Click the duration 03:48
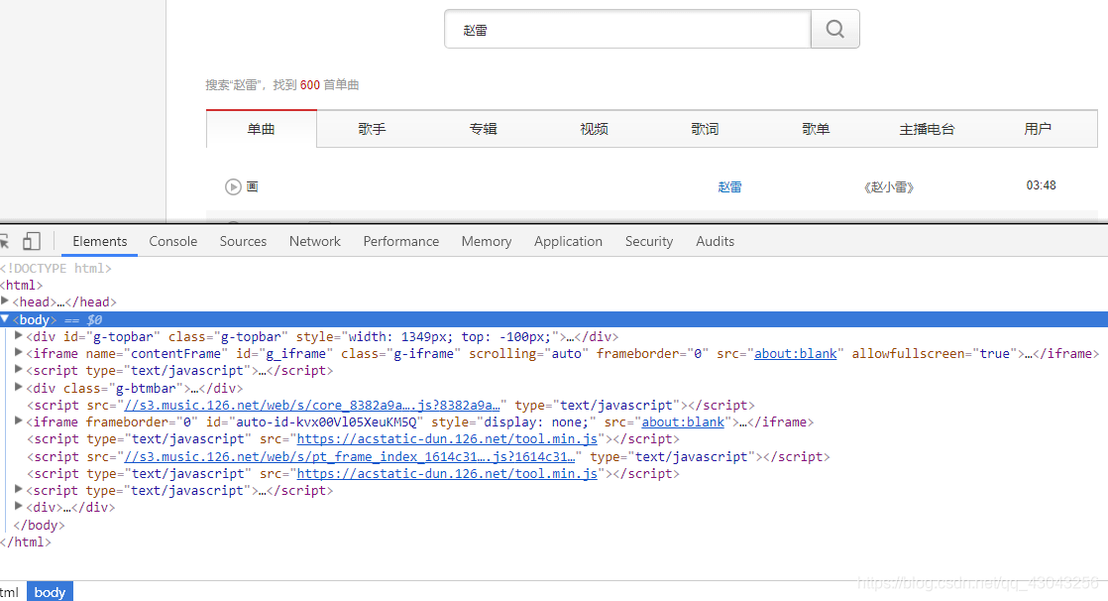 (1041, 185)
